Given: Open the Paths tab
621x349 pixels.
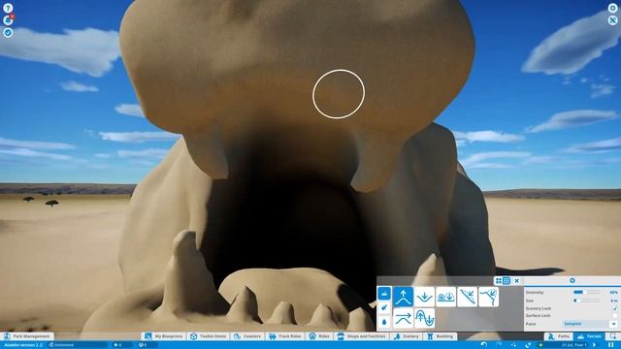Looking at the screenshot, I should 559,336.
